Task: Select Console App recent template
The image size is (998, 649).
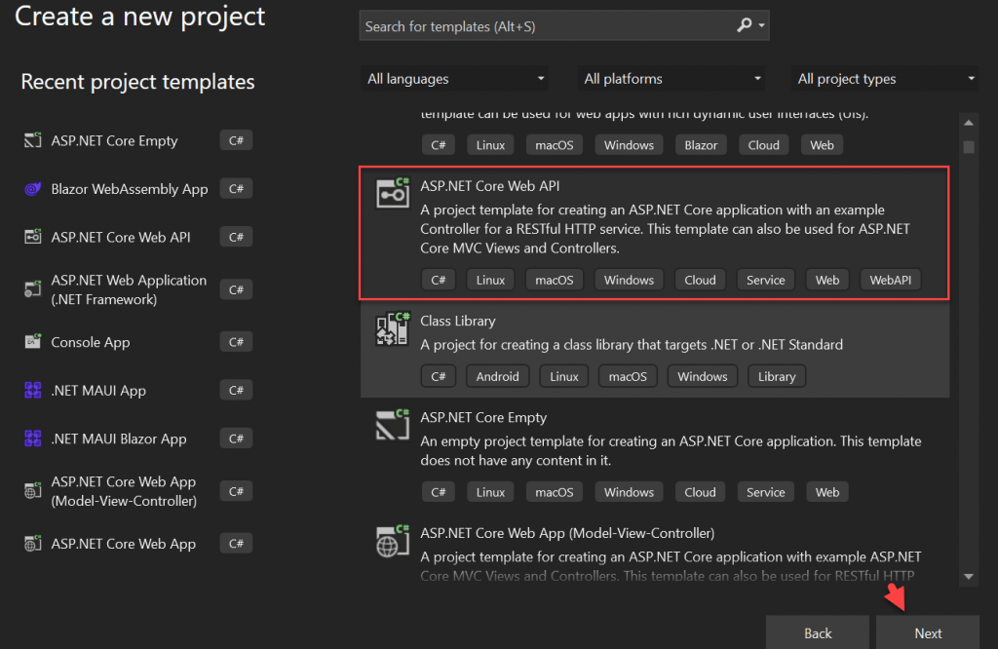Action: pyautogui.click(x=91, y=342)
